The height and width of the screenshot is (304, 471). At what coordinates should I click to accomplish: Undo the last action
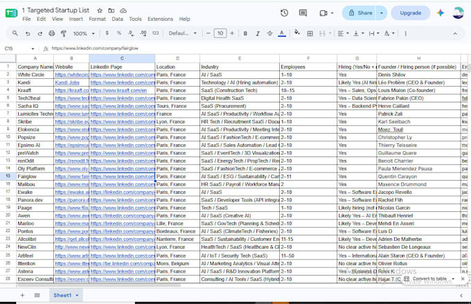tap(28, 33)
